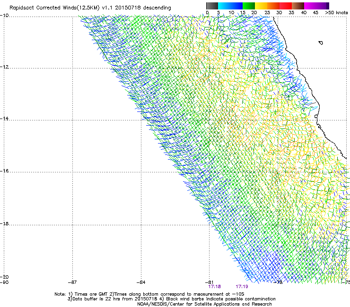Click the latitude label "-18"
350x307 pixels.
coord(4,223)
